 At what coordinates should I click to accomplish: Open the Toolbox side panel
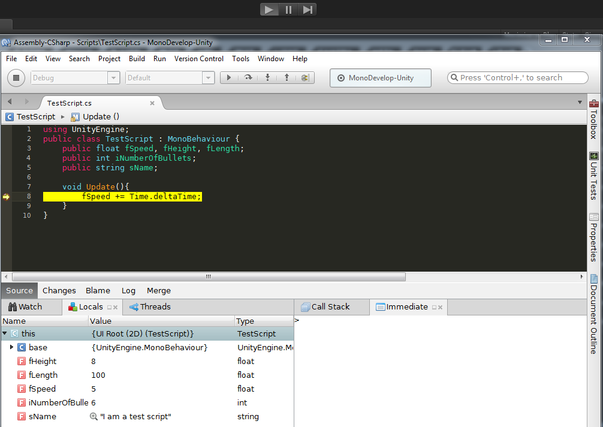(x=594, y=119)
